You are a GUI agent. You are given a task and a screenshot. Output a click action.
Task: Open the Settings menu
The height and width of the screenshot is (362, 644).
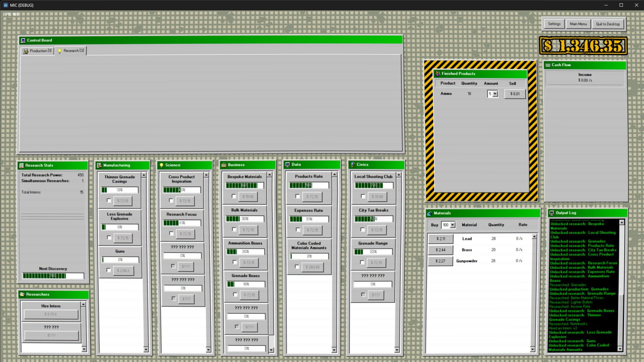click(x=554, y=24)
